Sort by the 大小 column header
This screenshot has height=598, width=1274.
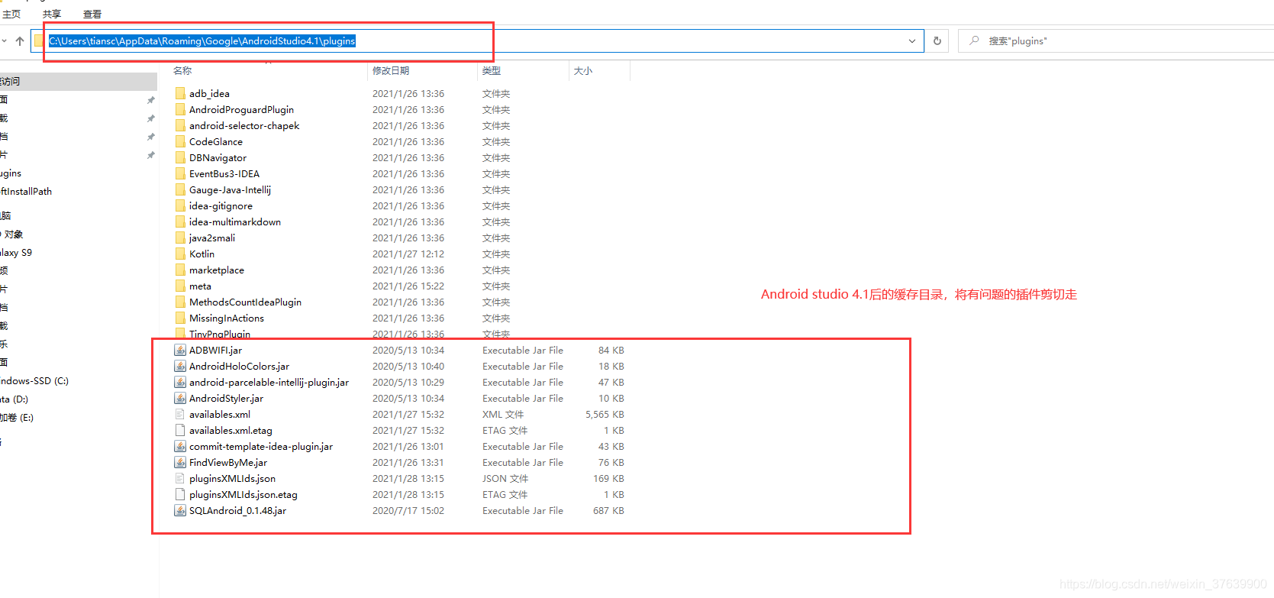point(583,70)
